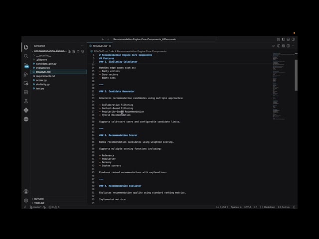The width and height of the screenshot is (319, 239).
Task: Open the remote window status indicator
Action: 25,207
